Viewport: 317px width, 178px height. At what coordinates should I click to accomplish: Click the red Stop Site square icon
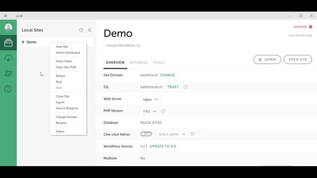point(311,27)
